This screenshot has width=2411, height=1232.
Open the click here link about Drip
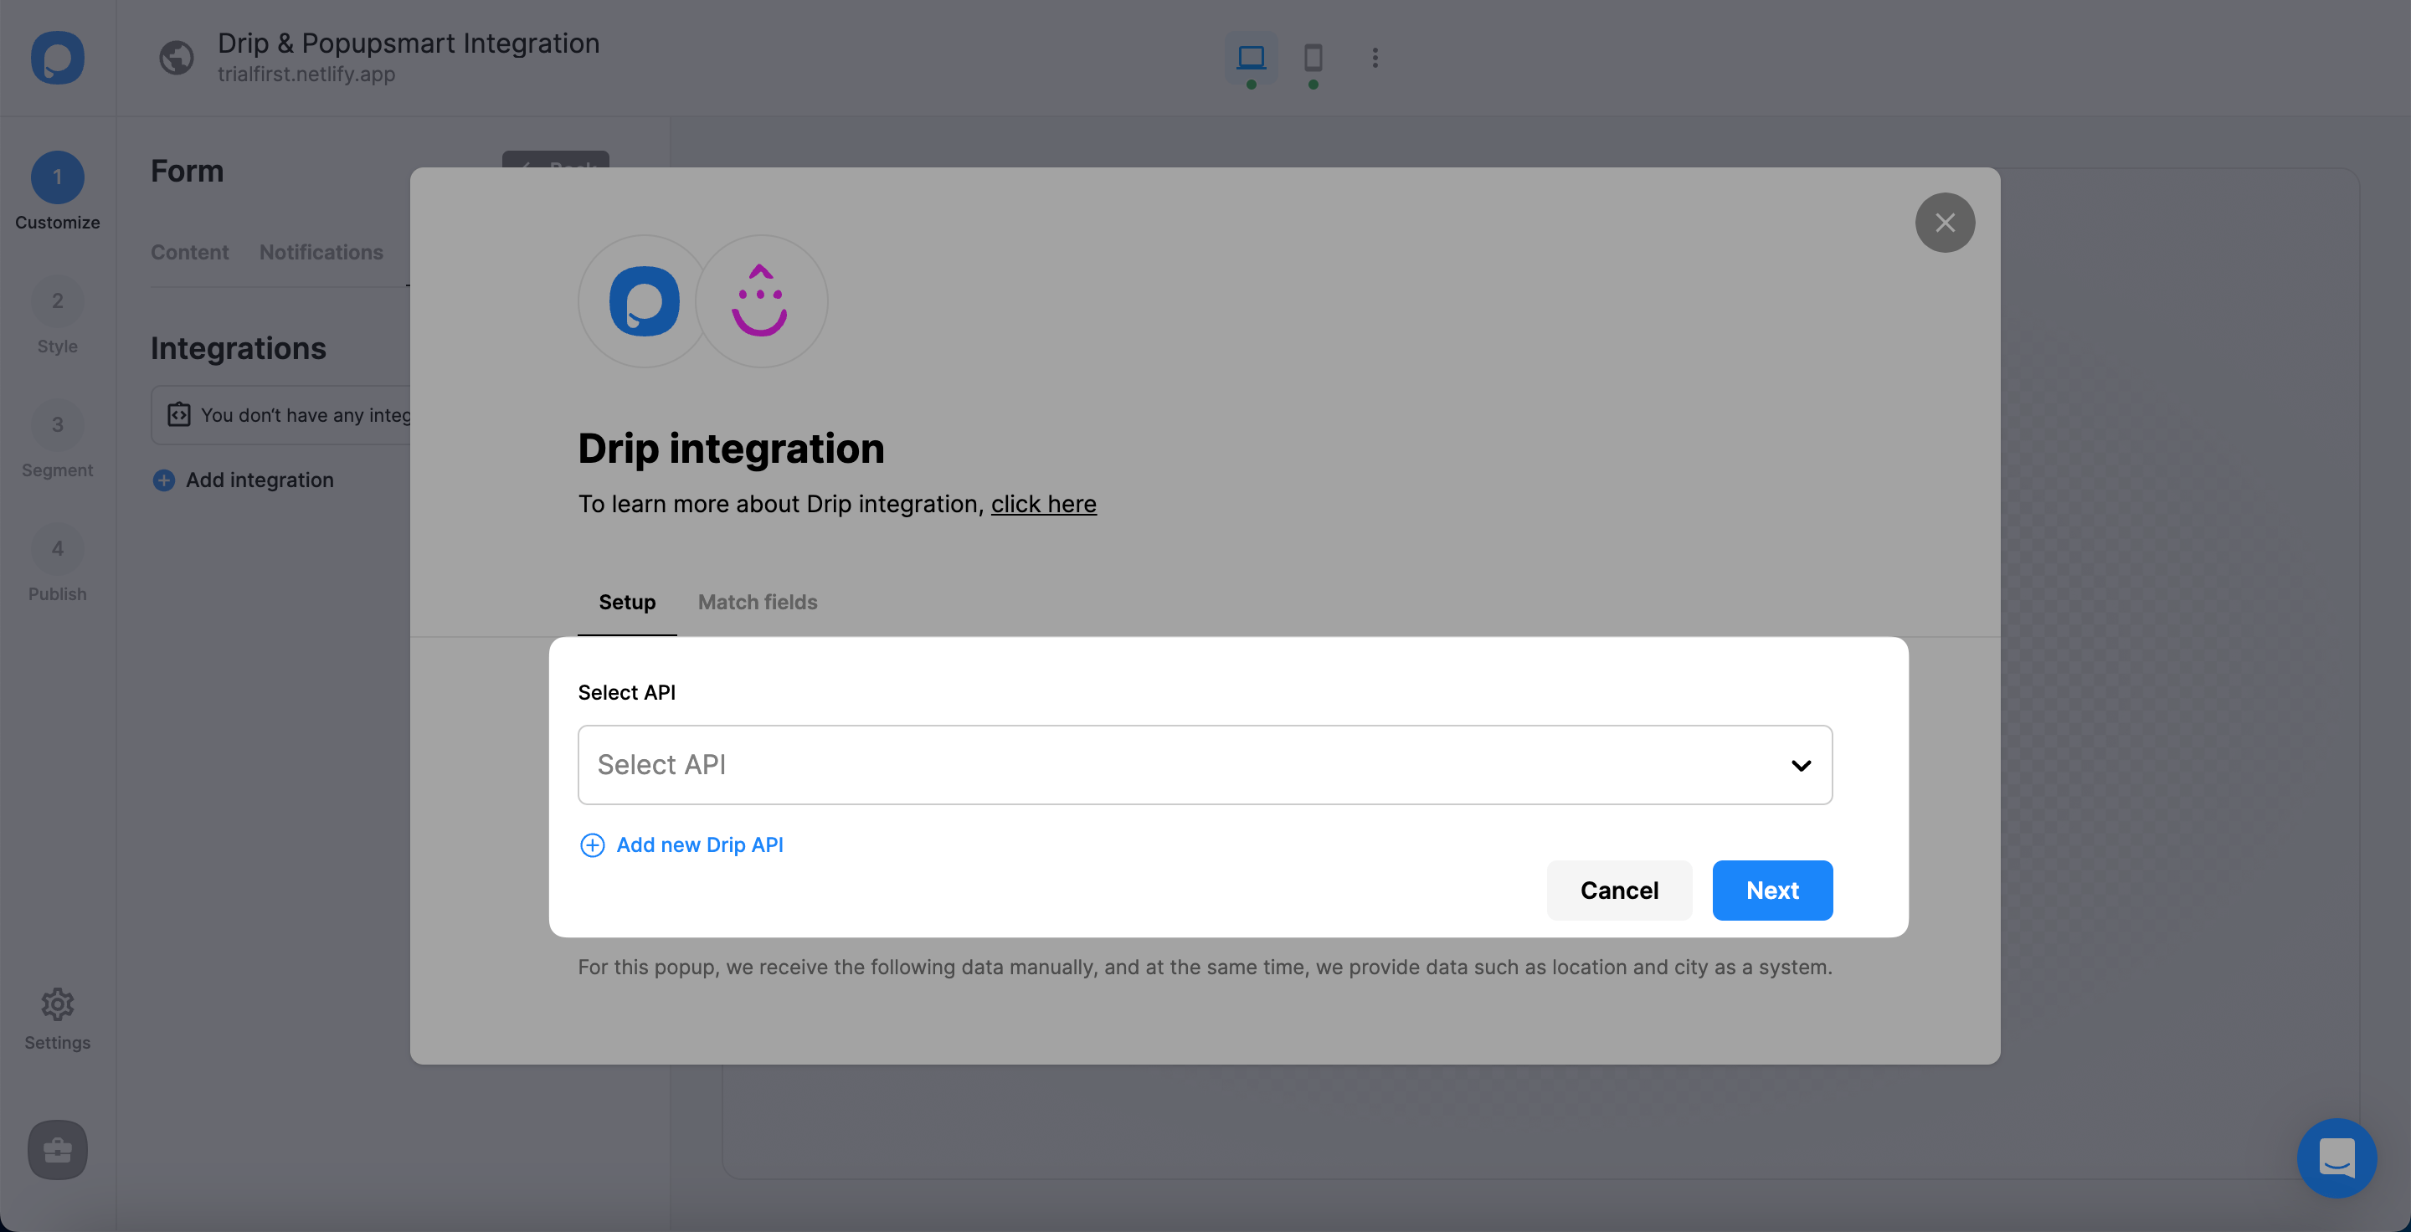(1044, 504)
